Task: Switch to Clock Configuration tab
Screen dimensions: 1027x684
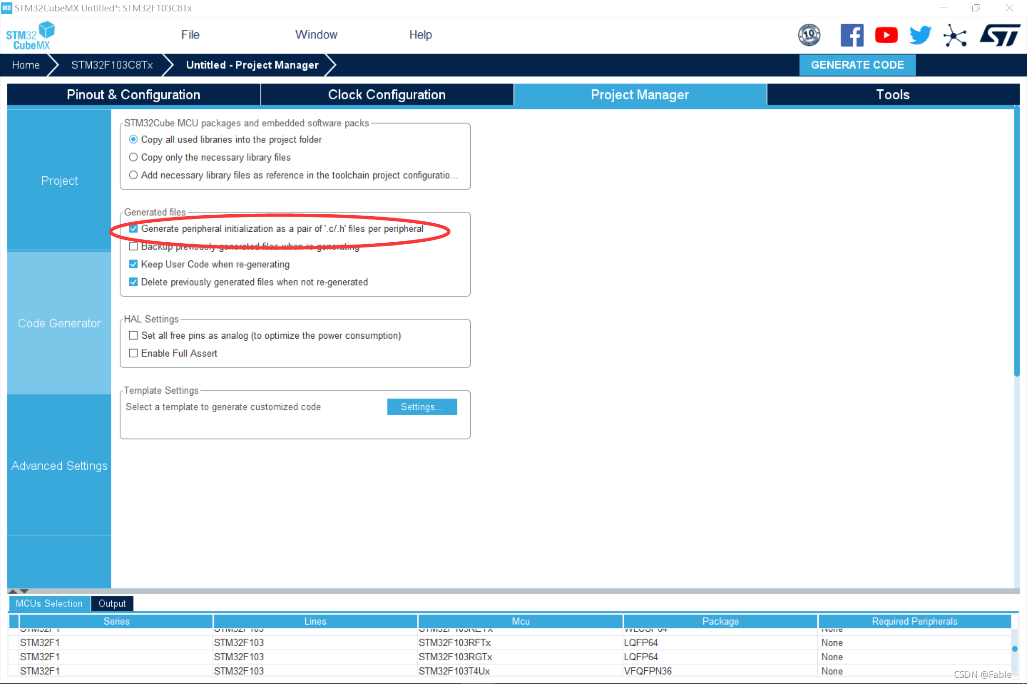Action: (387, 95)
